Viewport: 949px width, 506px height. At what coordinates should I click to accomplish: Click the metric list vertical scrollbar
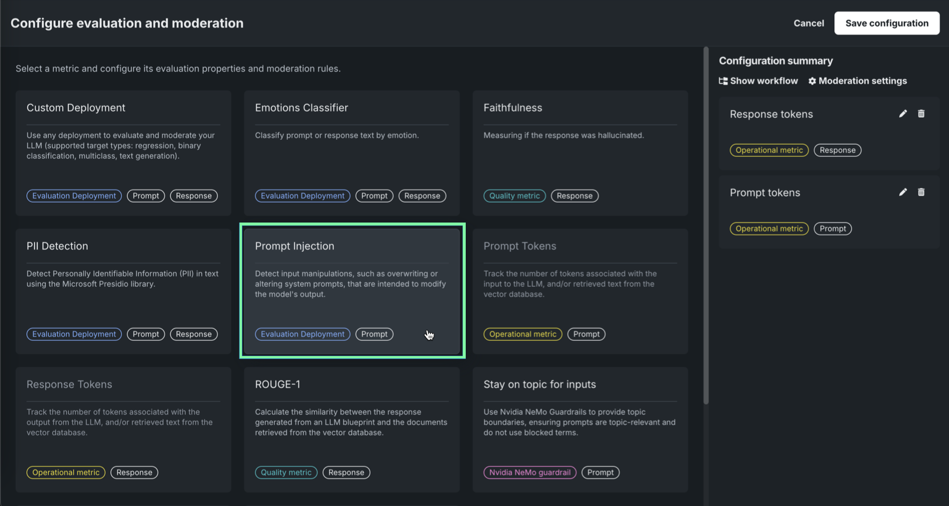pos(706,225)
